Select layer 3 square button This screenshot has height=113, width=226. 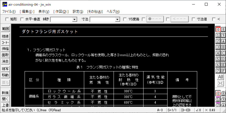[x=218, y=47]
